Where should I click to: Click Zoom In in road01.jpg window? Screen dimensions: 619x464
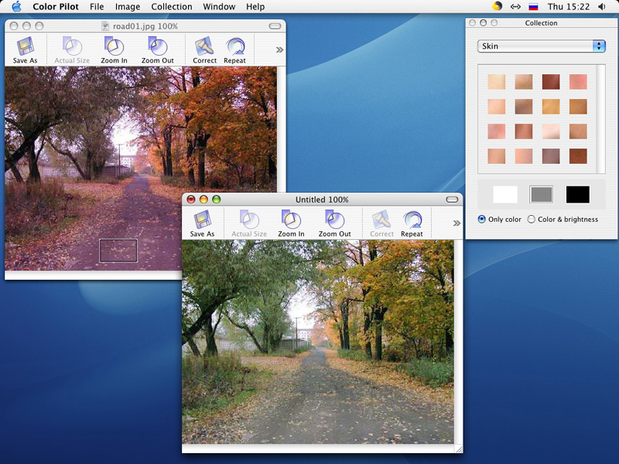114,50
